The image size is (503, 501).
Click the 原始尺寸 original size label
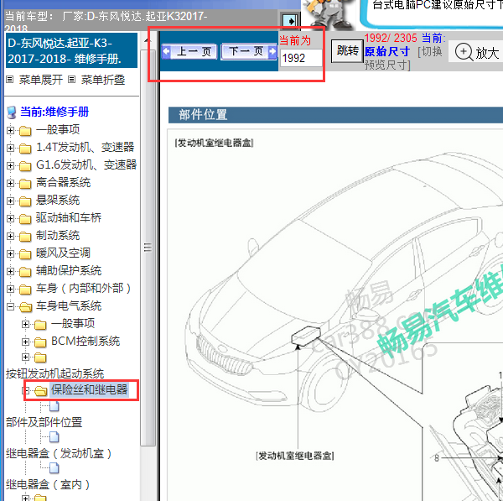387,51
